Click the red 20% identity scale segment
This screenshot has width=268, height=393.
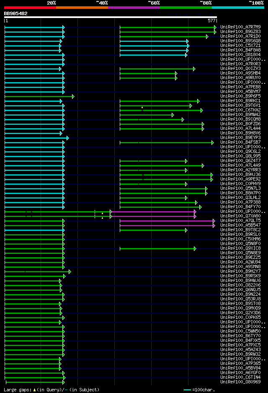[30, 8]
